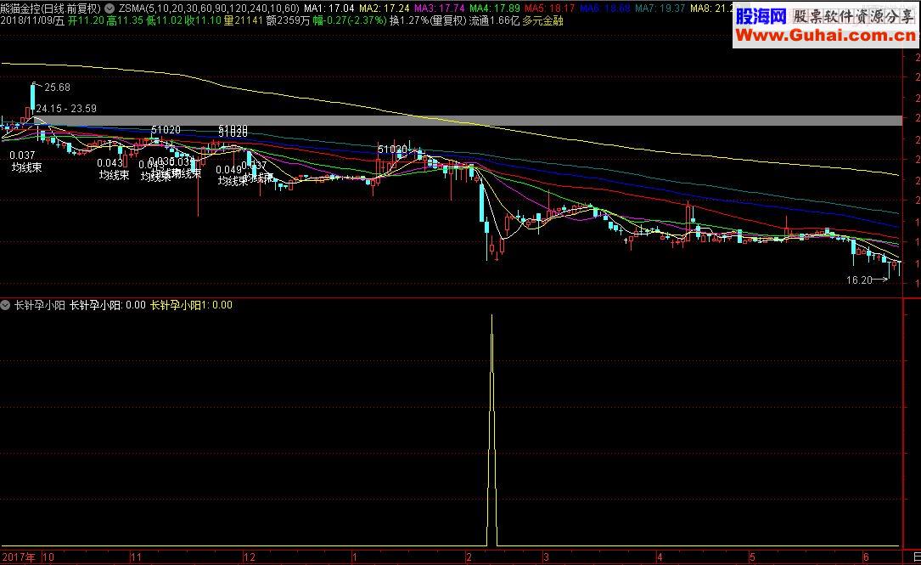Screen dimensions: 921x565
Task: Click the 日 period button at bottom right
Action: pyautogui.click(x=916, y=557)
